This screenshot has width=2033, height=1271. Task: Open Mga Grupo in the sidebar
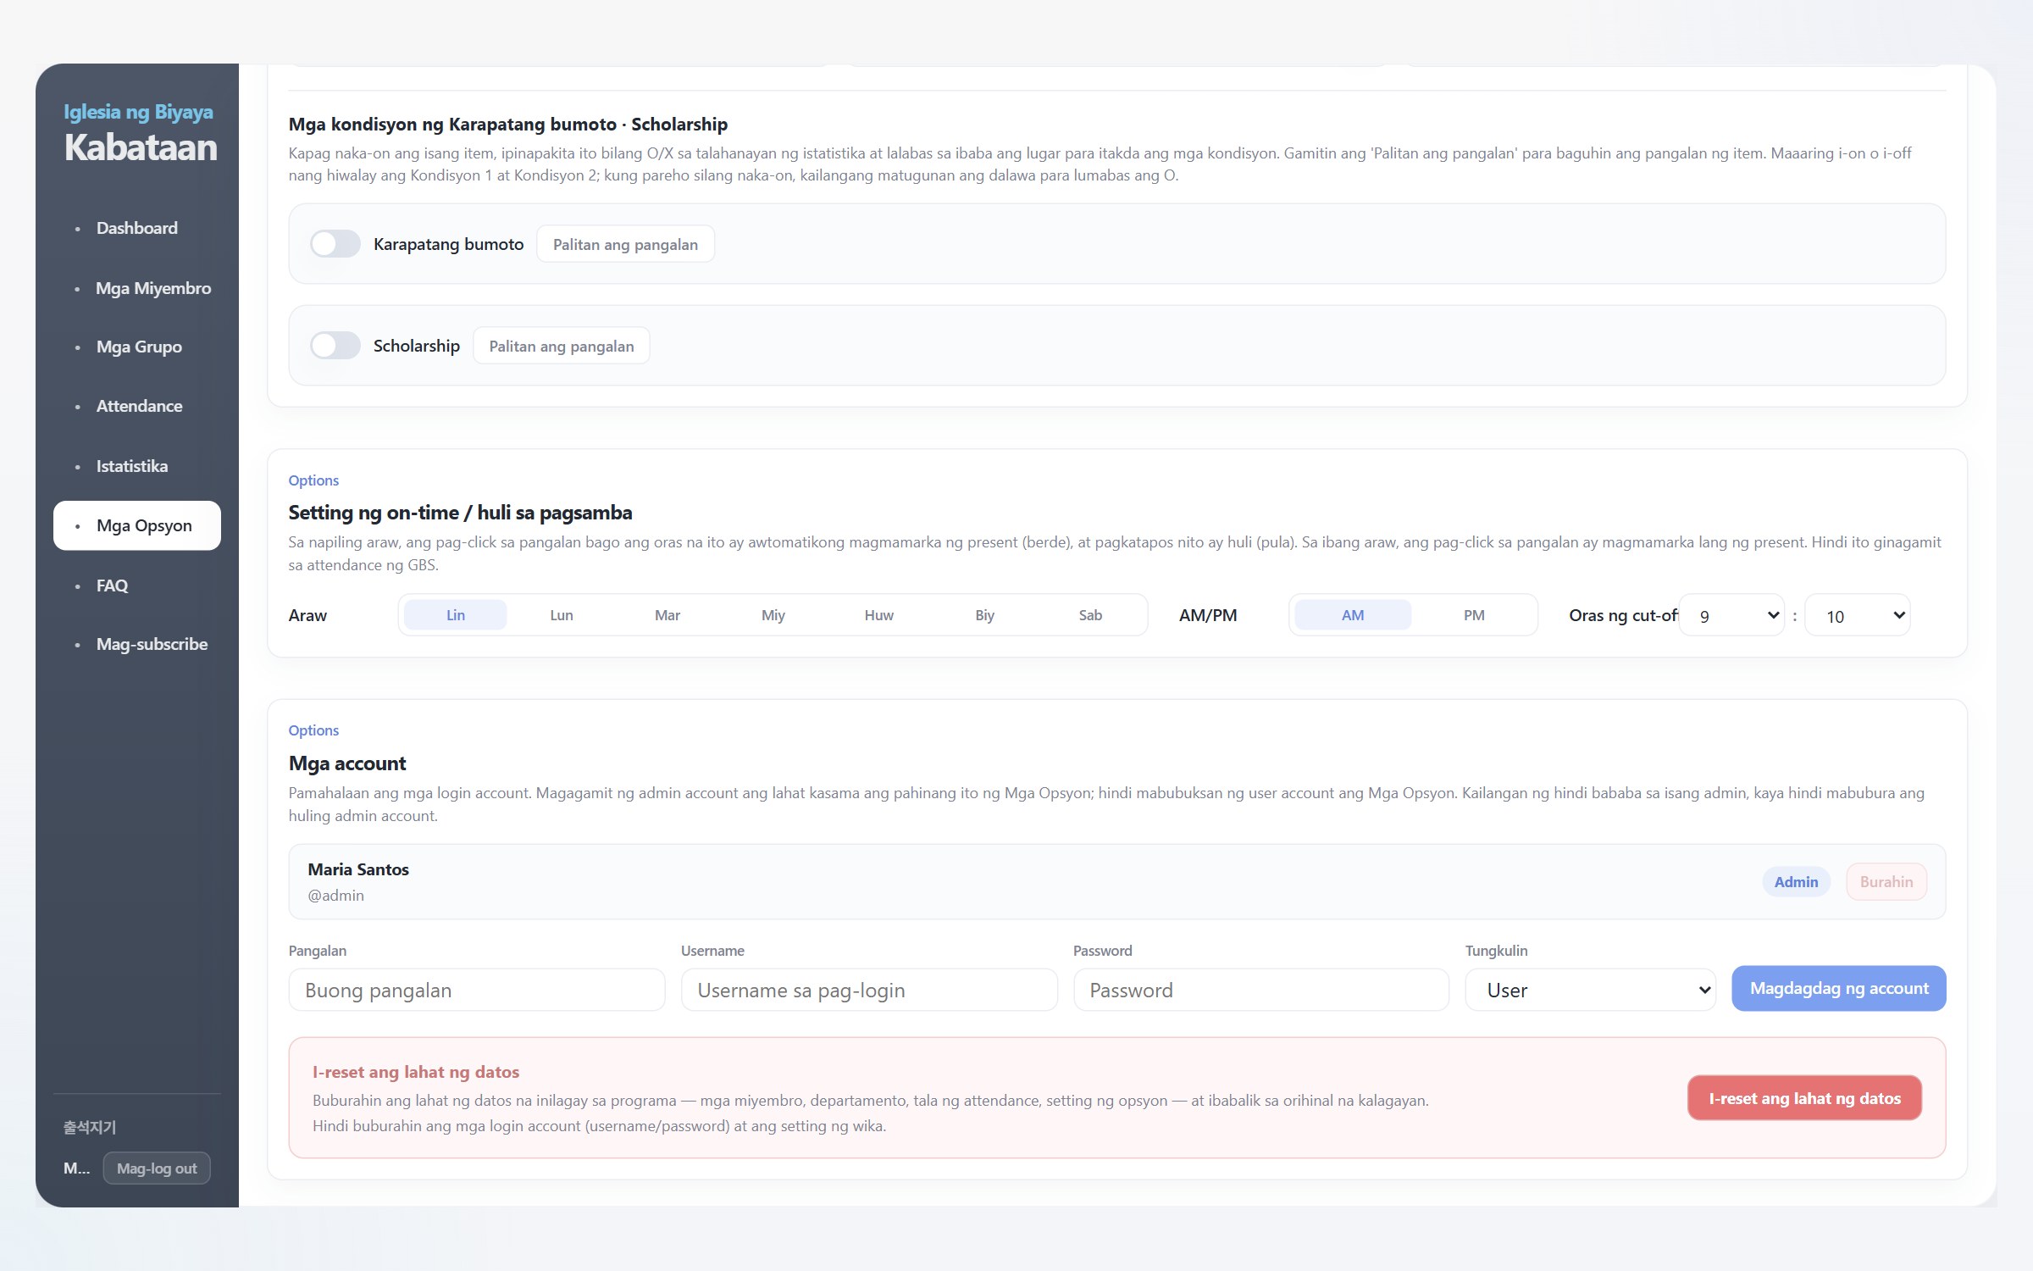[x=137, y=347]
